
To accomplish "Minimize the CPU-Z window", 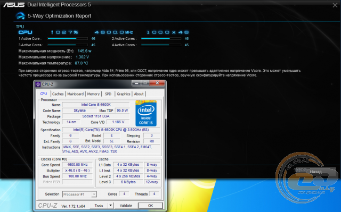I will click(136, 83).
